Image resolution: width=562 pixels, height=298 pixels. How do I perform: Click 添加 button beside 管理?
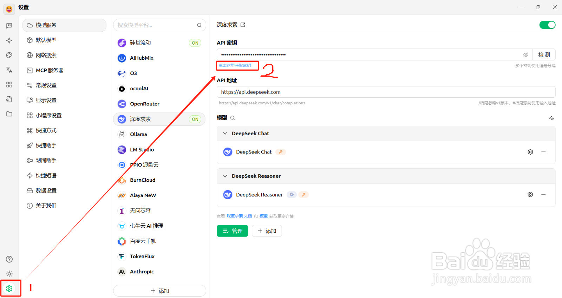[267, 231]
